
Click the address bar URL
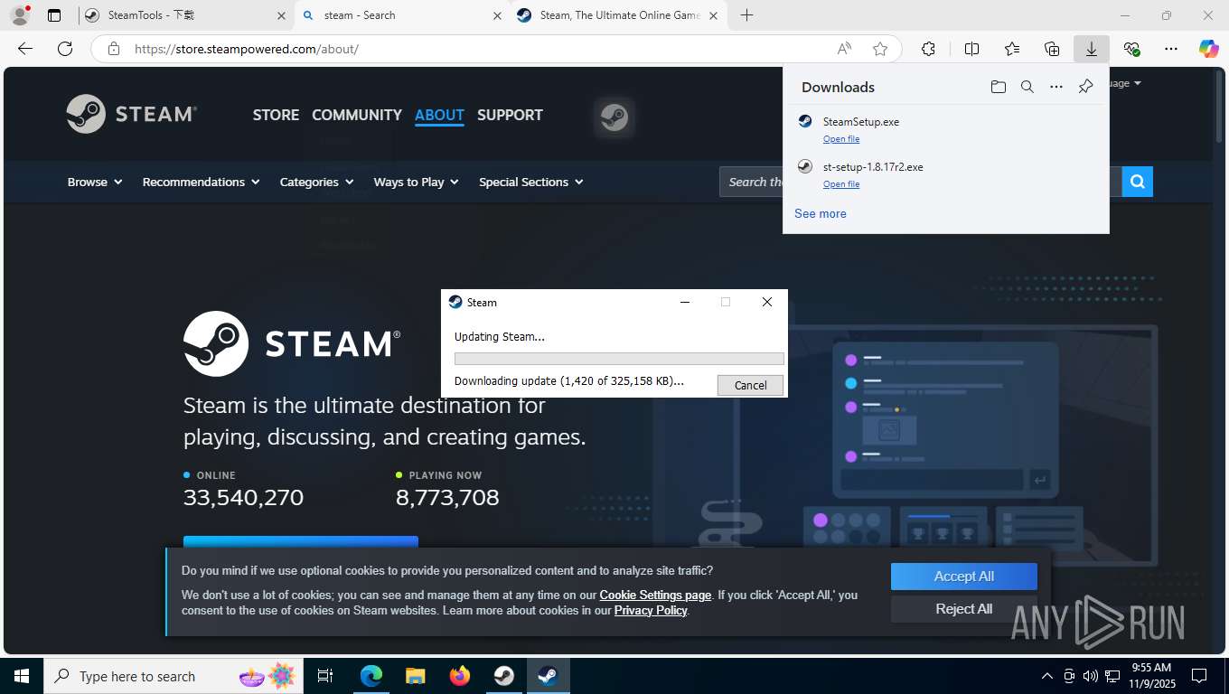click(247, 49)
